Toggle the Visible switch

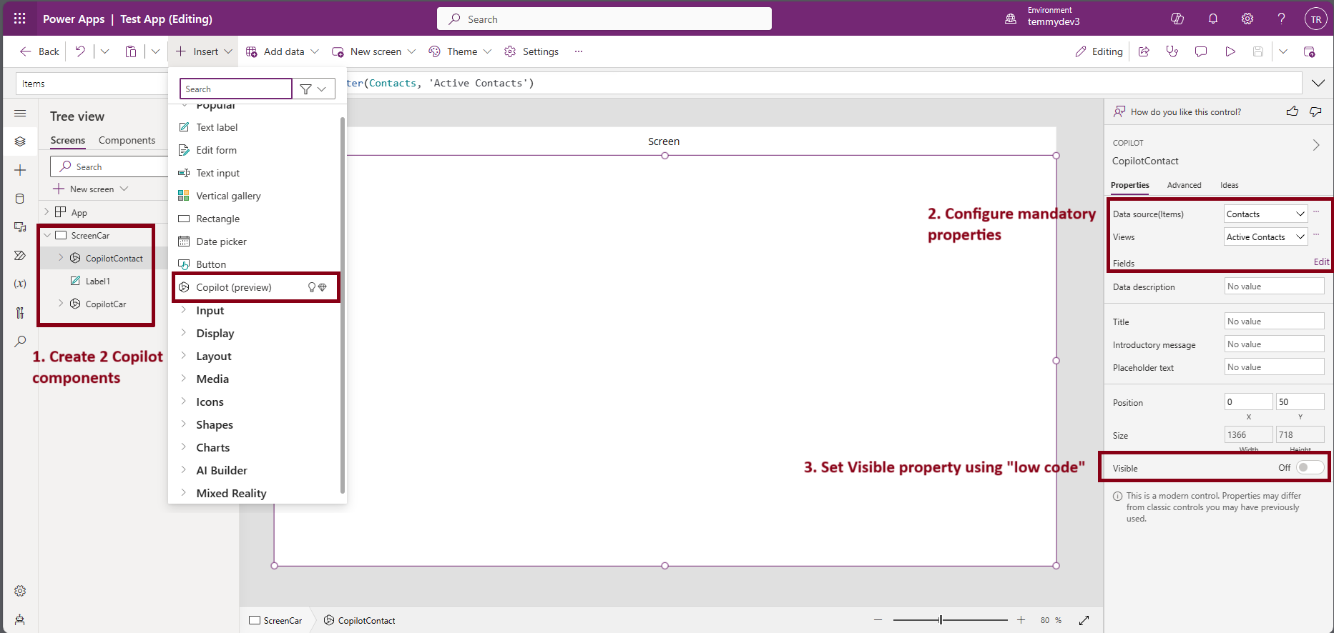click(1310, 467)
